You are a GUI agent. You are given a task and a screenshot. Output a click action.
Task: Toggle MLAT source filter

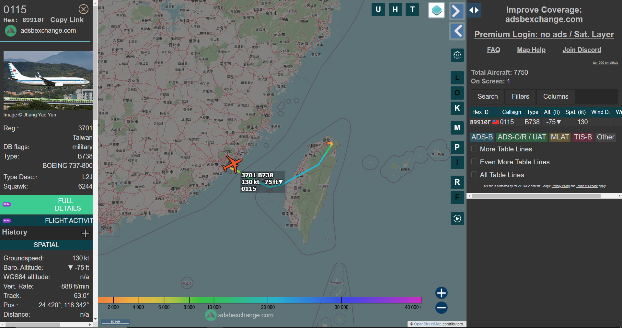click(560, 137)
